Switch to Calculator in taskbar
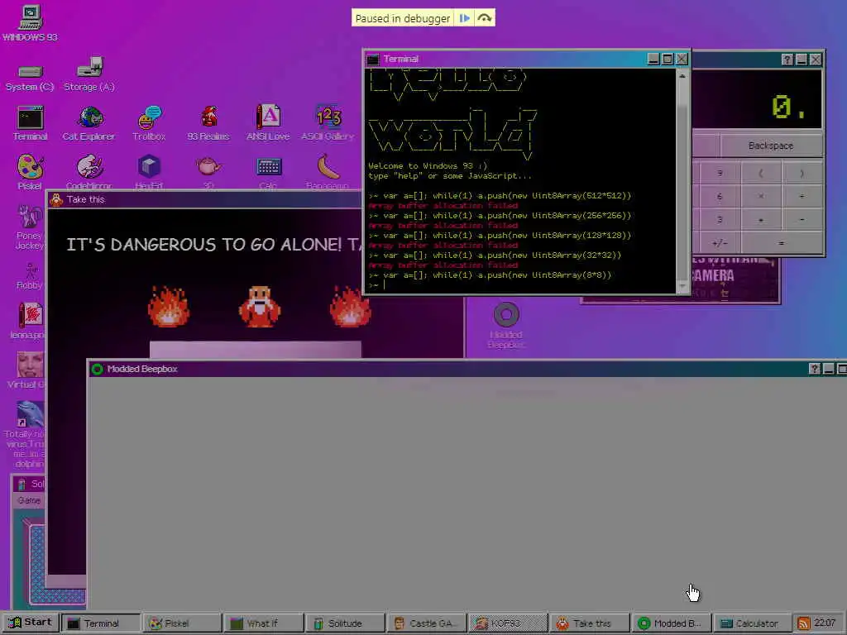This screenshot has height=635, width=847. (x=752, y=623)
